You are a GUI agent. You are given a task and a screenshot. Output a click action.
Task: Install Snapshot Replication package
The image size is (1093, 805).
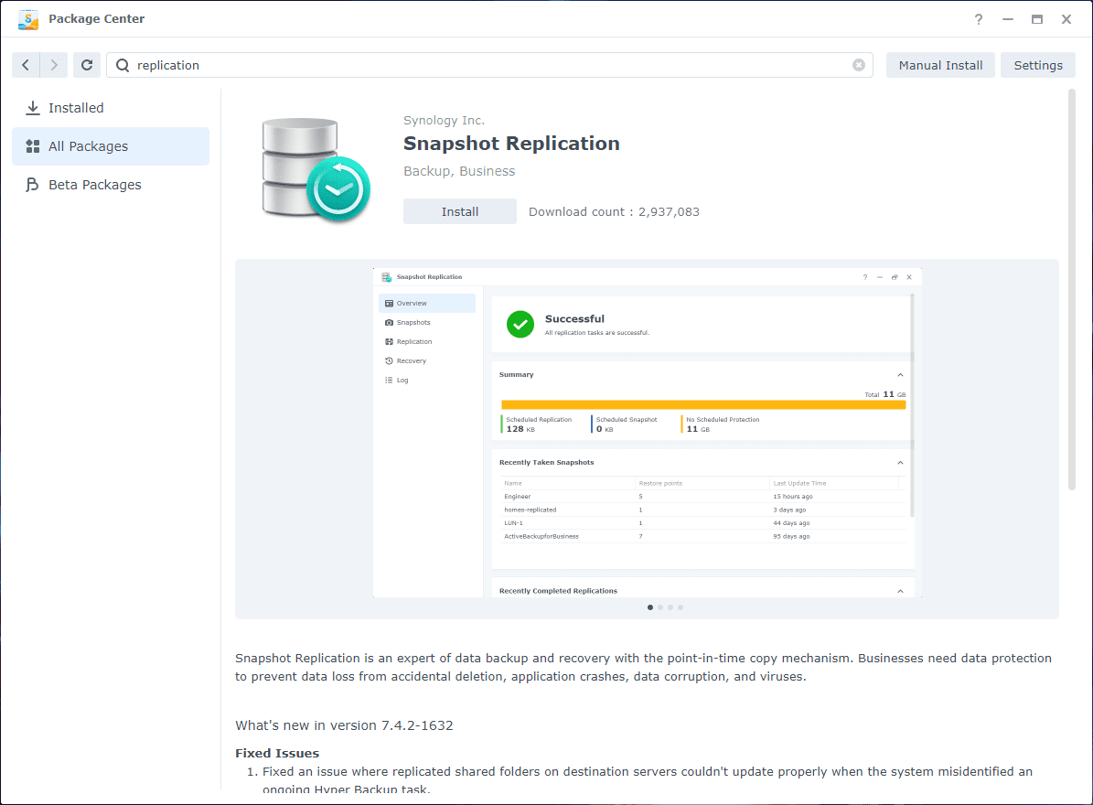click(460, 211)
